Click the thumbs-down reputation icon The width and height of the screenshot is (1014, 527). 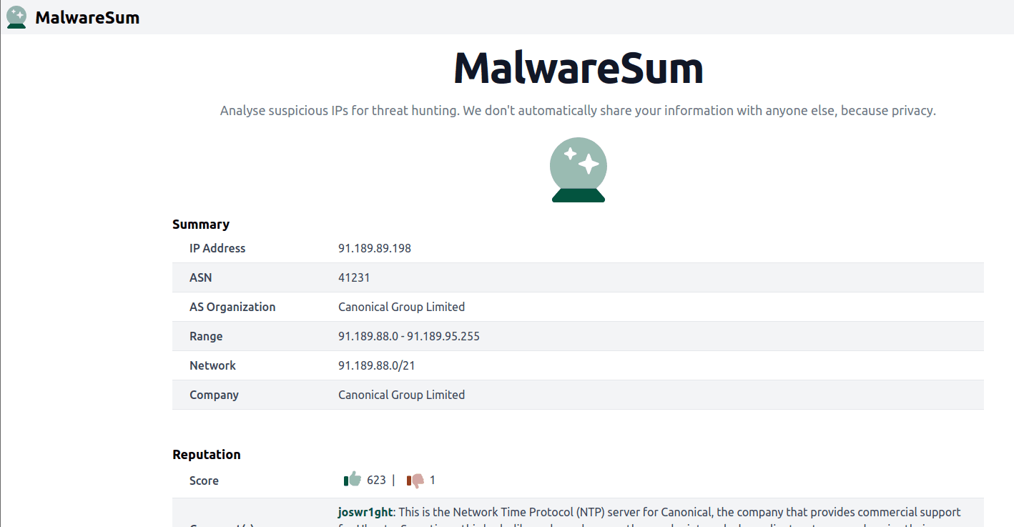click(x=415, y=480)
